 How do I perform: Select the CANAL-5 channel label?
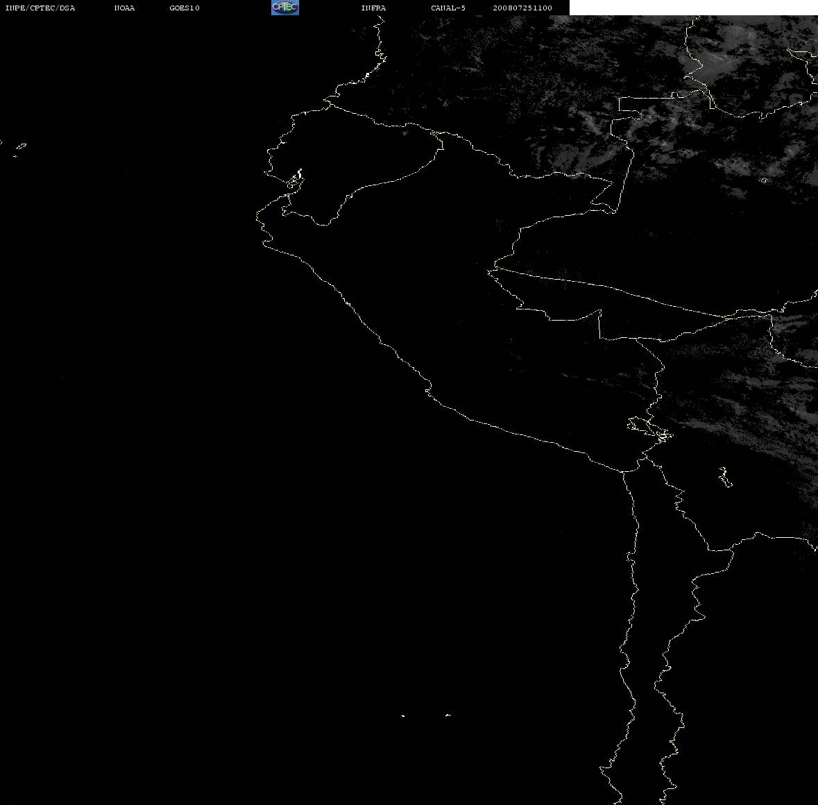448,8
